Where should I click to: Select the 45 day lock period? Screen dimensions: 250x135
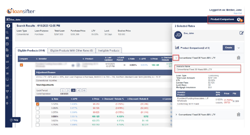click(79, 90)
